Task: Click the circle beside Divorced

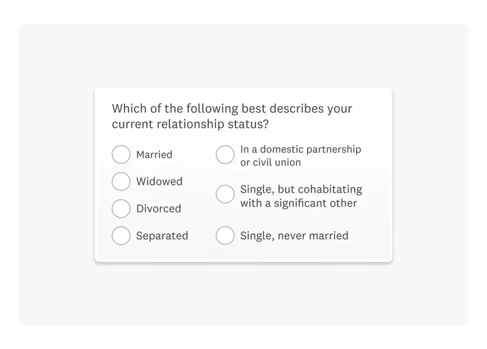Action: click(121, 208)
